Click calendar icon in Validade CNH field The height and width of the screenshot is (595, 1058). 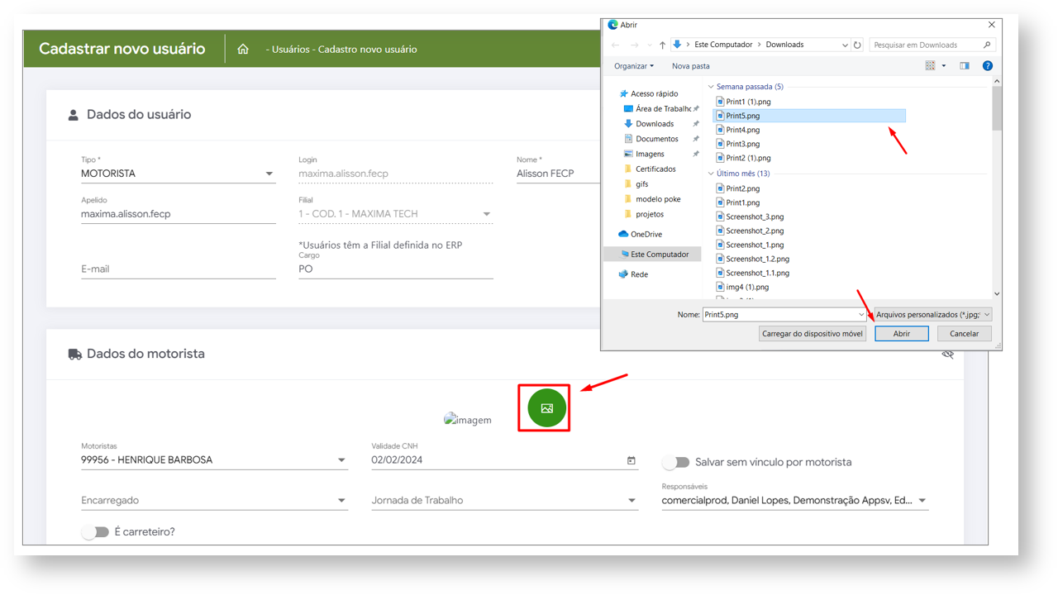[631, 460]
